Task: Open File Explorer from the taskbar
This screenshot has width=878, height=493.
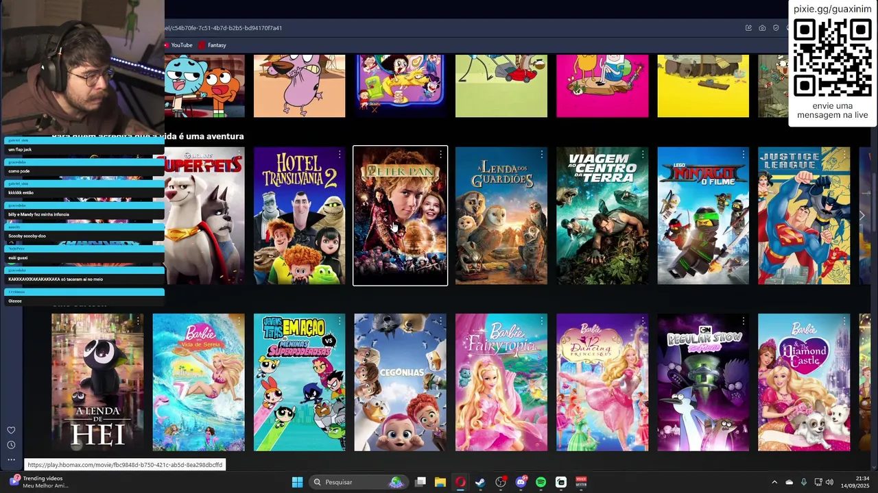Action: [440, 482]
